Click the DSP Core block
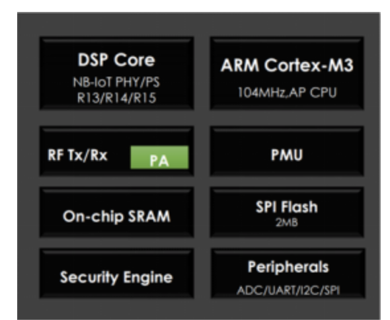 (116, 73)
